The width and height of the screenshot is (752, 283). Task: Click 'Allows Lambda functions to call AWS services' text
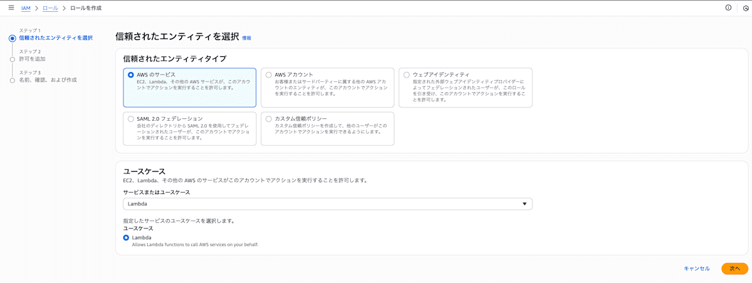pyautogui.click(x=195, y=245)
